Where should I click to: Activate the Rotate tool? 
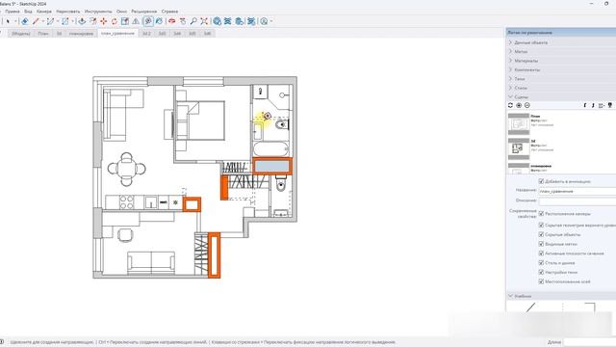115,21
